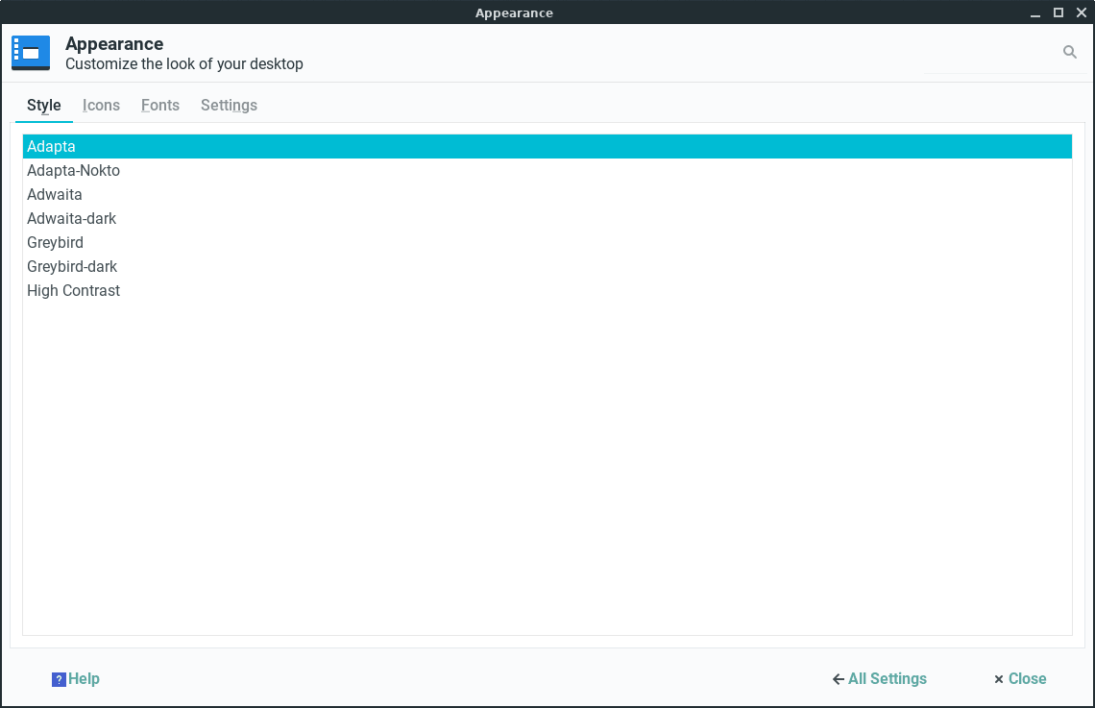
Task: Click the left-arrow icon before All Settings
Action: (x=837, y=679)
